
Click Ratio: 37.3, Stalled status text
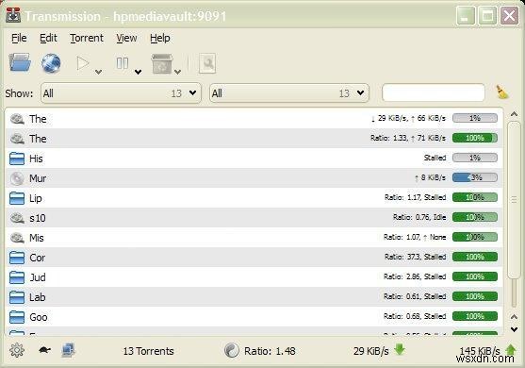[x=415, y=257]
